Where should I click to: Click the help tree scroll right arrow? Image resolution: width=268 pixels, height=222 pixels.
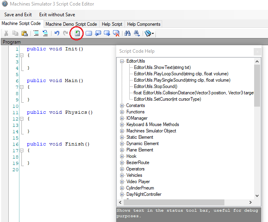(251, 202)
